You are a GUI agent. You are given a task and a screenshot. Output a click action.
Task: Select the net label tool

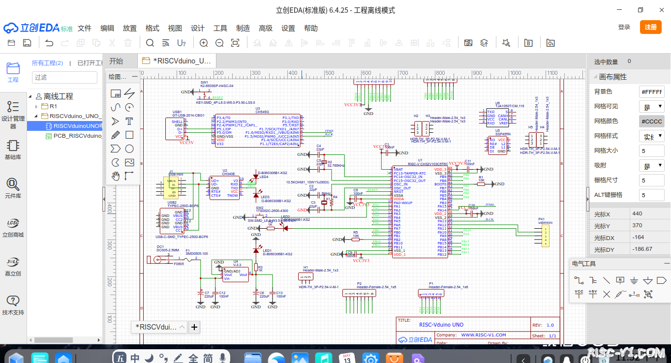click(620, 280)
